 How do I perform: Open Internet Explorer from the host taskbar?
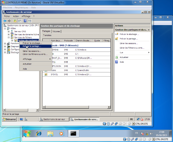(x=39, y=133)
